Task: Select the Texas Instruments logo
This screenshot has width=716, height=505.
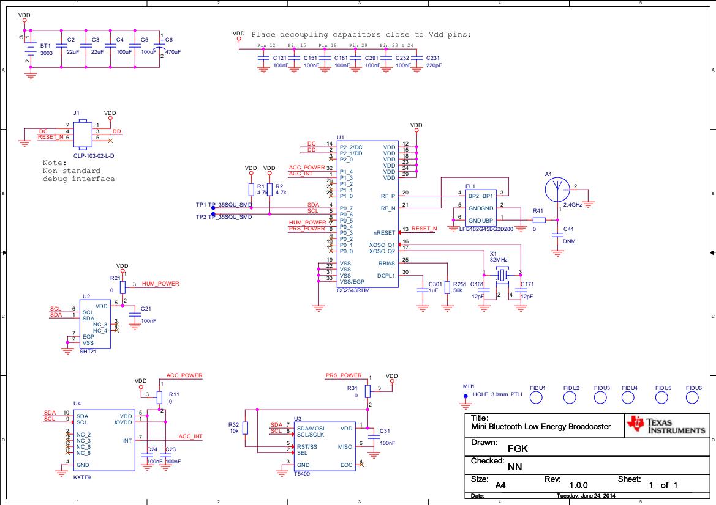Action: pyautogui.click(x=666, y=426)
